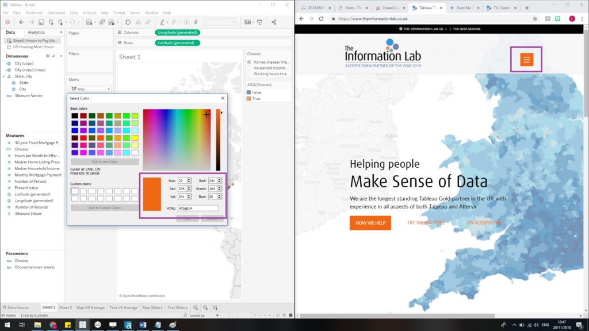Click the new dashboard tab icon
Viewport: 589px width, 331px height.
pos(205,307)
